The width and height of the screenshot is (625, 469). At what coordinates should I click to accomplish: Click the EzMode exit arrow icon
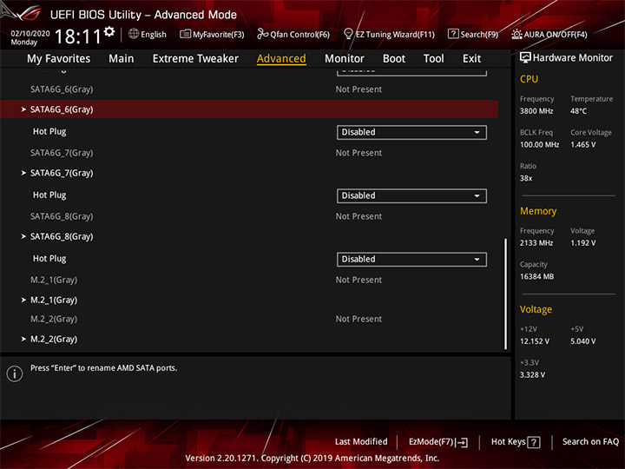pyautogui.click(x=462, y=442)
